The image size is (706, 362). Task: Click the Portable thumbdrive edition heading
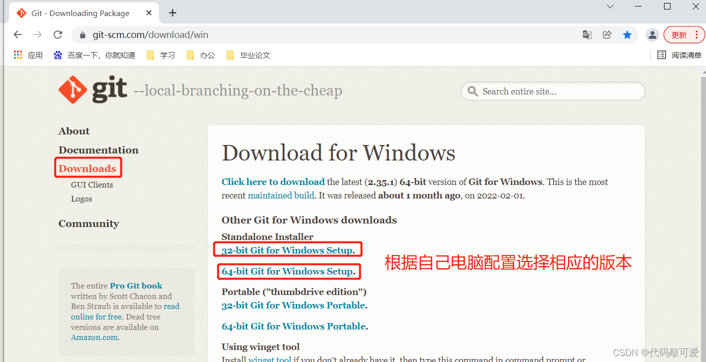tap(294, 292)
